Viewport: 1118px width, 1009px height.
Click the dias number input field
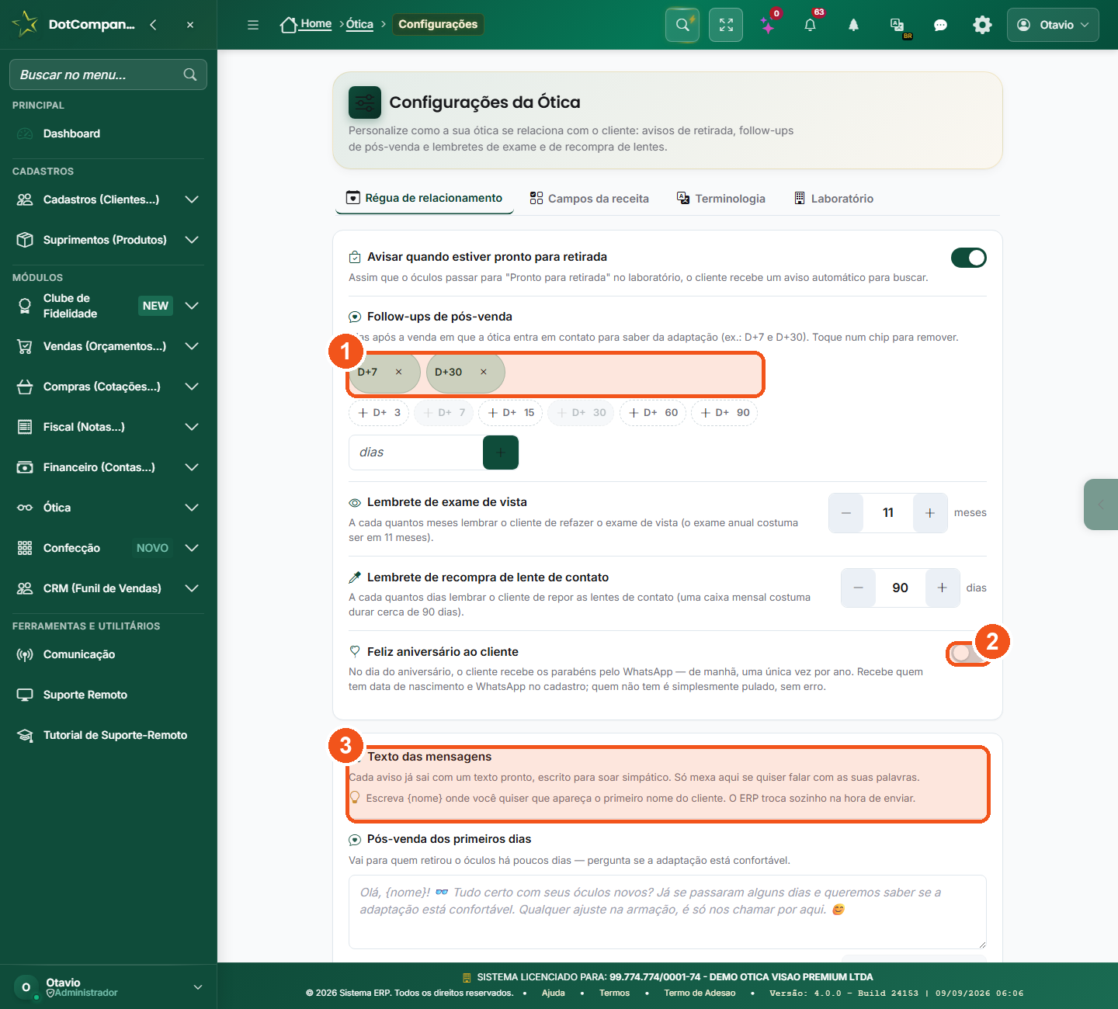tap(416, 452)
